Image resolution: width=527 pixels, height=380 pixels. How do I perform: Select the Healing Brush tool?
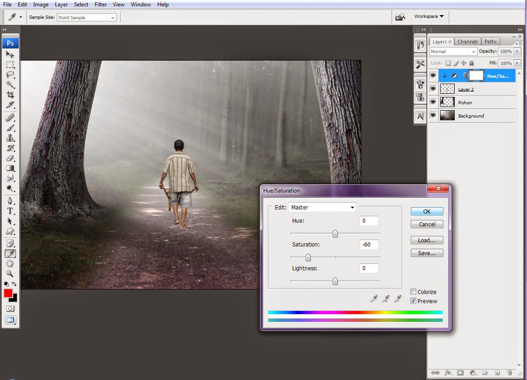coord(10,118)
